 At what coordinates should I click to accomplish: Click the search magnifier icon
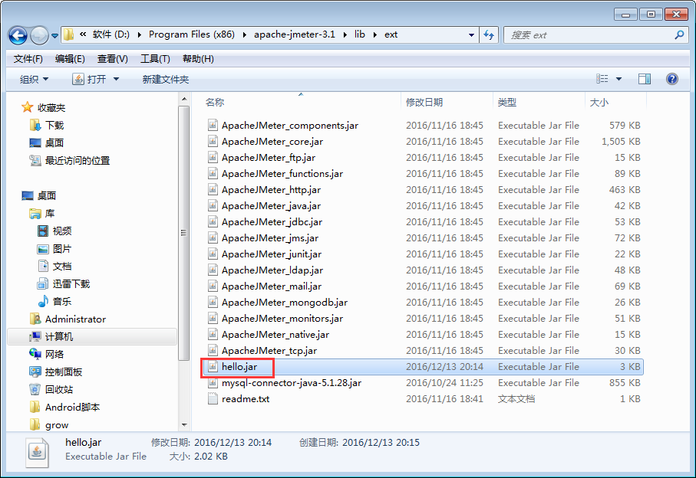coord(679,34)
